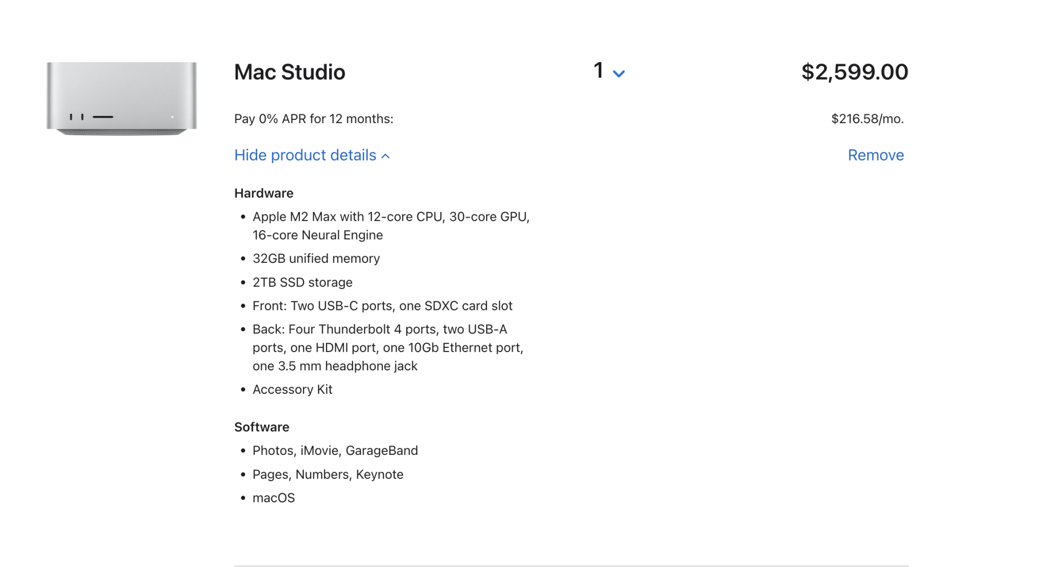Collapse details via Hide product details
Image resolution: width=1043 pixels, height=567 pixels.
point(312,155)
